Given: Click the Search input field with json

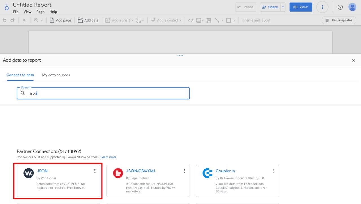Looking at the screenshot, I should [103, 93].
